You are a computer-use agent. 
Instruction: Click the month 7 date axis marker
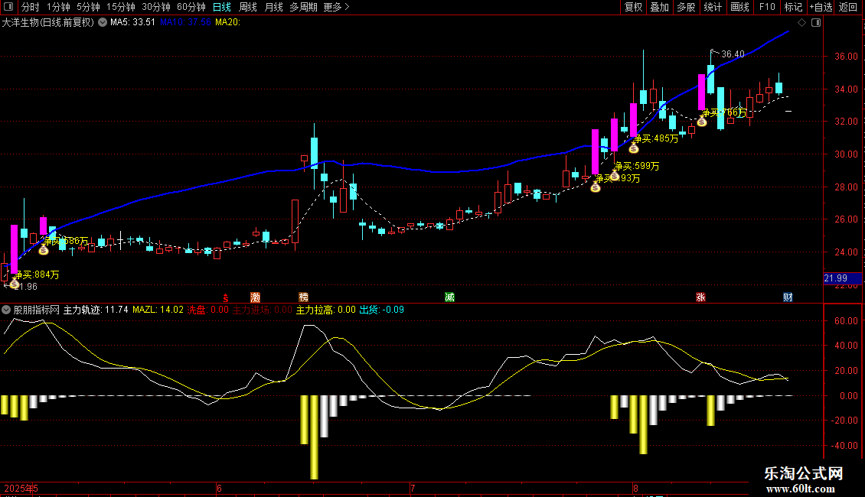(413, 488)
